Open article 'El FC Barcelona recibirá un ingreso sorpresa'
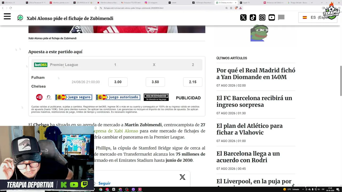Screen dimensions: 342x192 tap(254, 101)
